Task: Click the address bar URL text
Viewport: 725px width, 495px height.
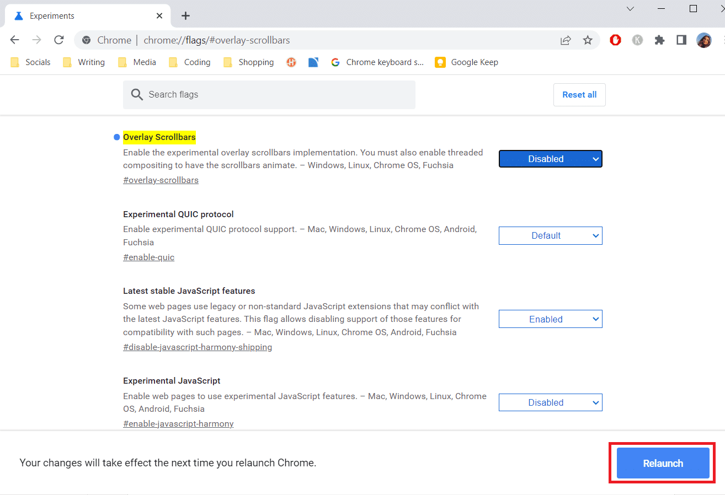Action: (x=217, y=40)
